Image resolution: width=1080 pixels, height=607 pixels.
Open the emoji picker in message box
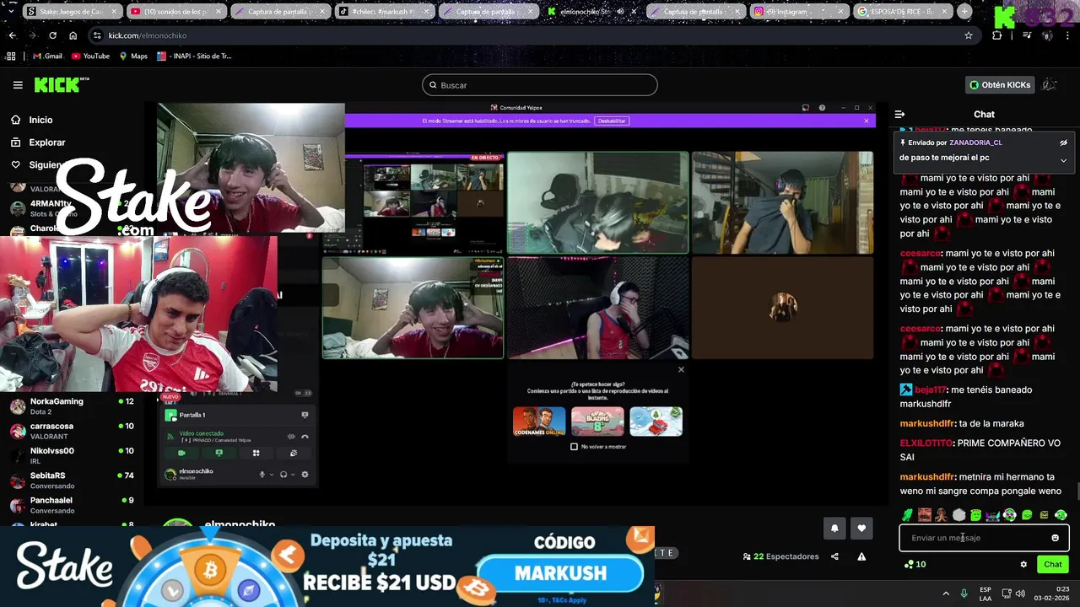(1055, 538)
